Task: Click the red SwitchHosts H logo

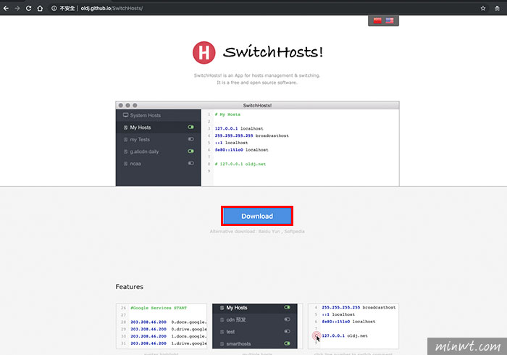Action: pos(204,52)
